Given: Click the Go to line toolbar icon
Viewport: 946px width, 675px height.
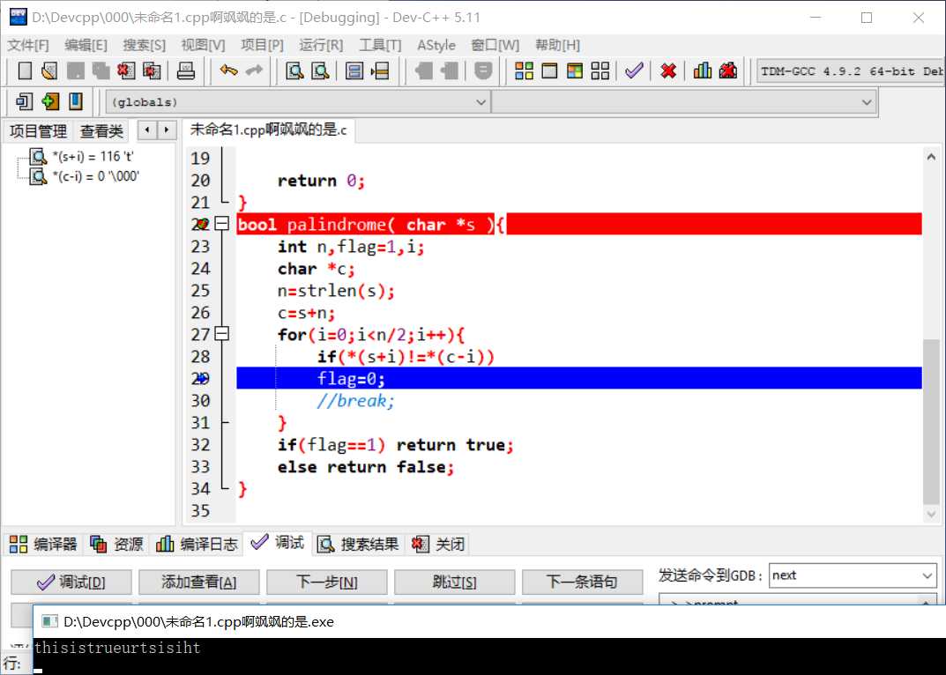Looking at the screenshot, I should click(x=380, y=71).
